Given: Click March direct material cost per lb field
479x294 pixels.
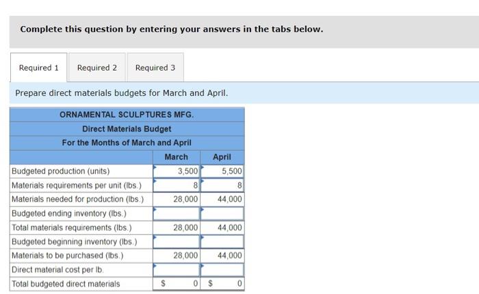Looking at the screenshot, I should pyautogui.click(x=177, y=270).
